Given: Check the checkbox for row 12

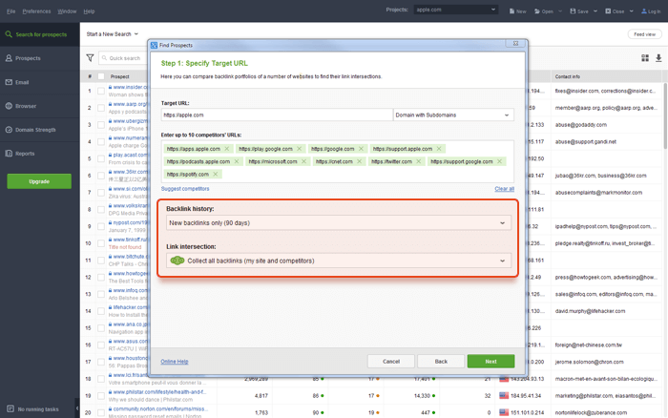Looking at the screenshot, I should [x=101, y=277].
